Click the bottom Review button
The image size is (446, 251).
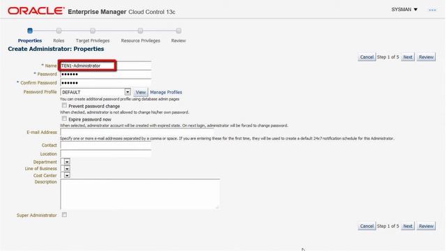tap(426, 226)
